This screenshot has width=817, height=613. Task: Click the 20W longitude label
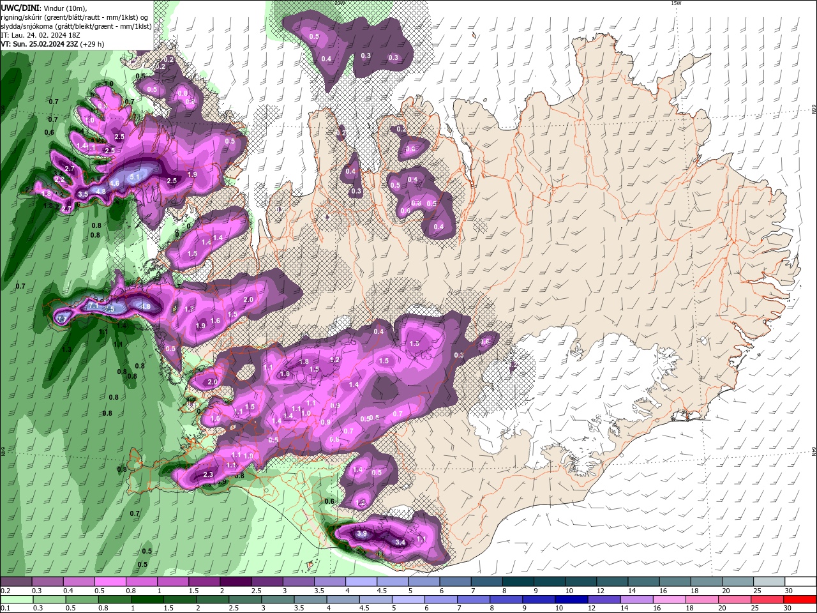click(339, 3)
